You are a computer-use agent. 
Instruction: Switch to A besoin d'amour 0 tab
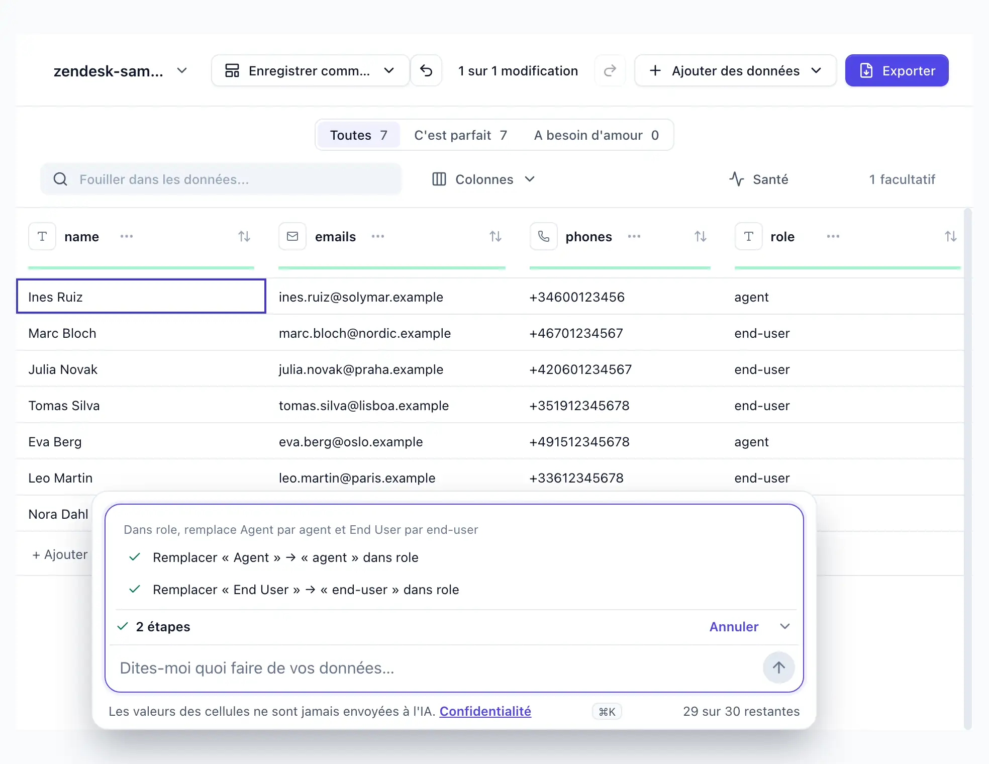point(597,135)
